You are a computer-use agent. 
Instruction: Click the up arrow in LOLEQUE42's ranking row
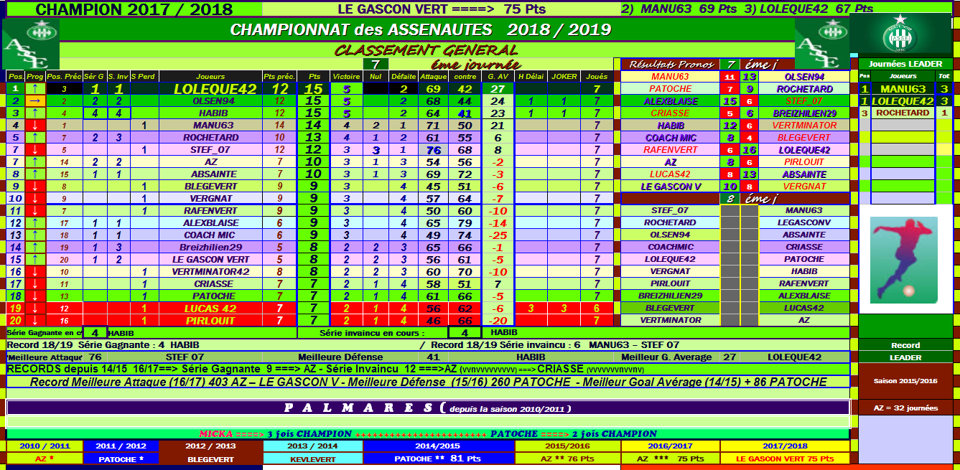click(x=36, y=89)
